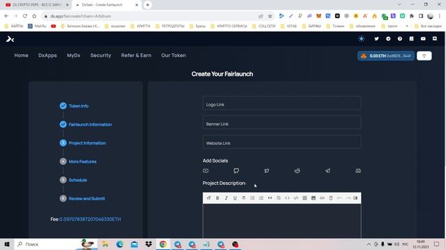446x250 pixels.
Task: Open File Explorer from the taskbar
Action: pos(105,244)
